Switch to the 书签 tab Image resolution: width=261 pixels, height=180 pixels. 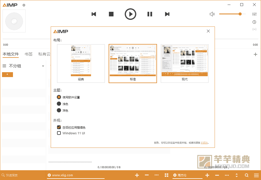pos(29,54)
